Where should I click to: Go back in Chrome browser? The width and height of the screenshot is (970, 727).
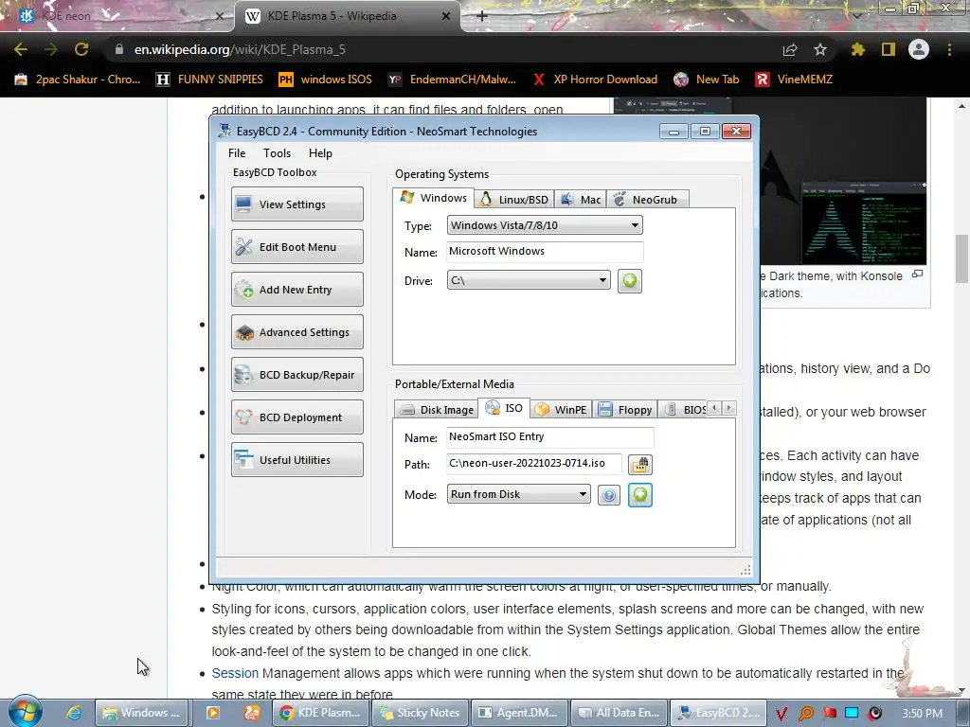coord(21,49)
